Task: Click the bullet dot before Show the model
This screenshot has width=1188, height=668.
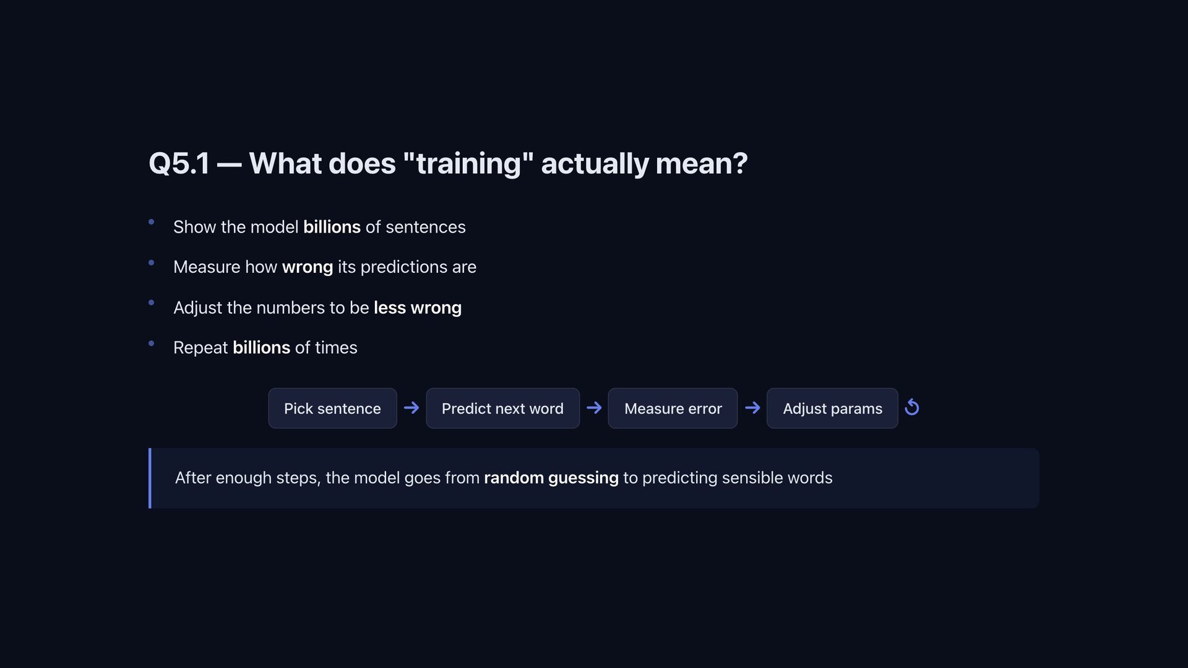Action: (x=151, y=222)
